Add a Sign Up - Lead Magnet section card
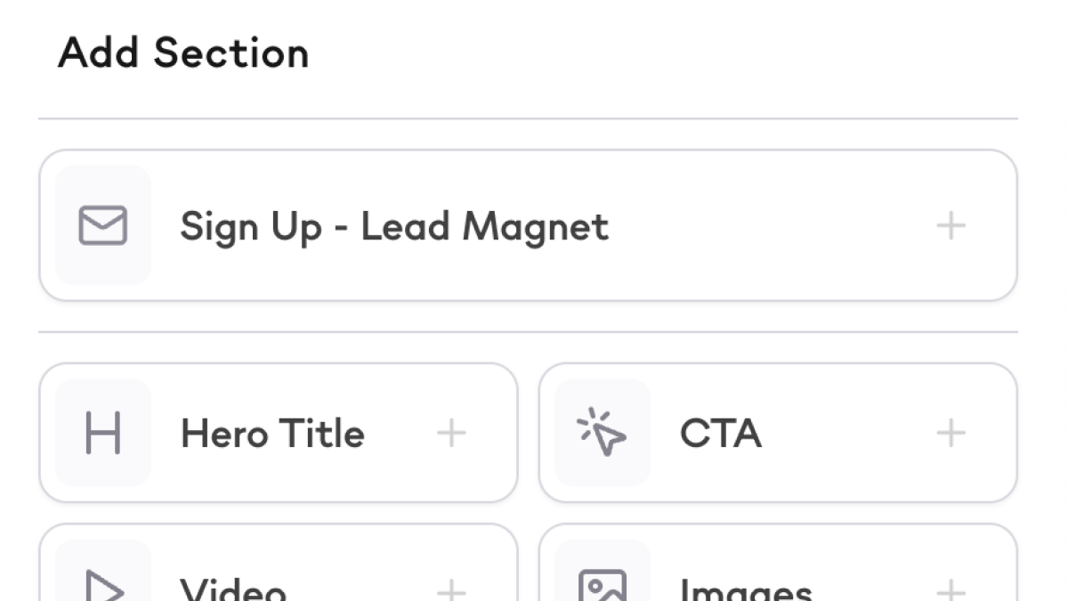The height and width of the screenshot is (601, 1068). click(951, 226)
